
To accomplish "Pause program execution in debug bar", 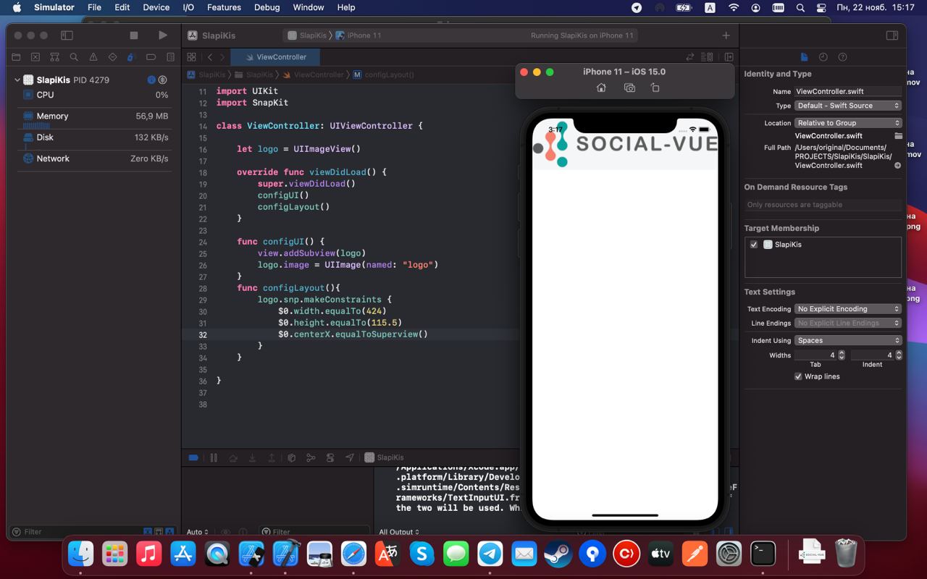I will 214,457.
